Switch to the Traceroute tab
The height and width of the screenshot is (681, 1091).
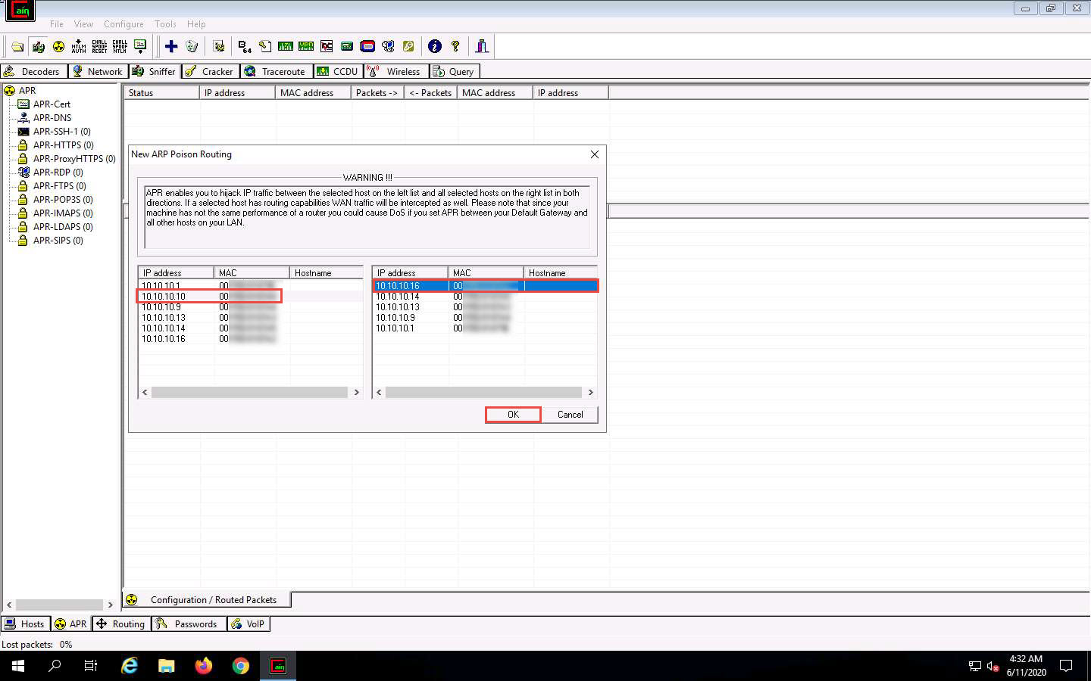pos(277,71)
